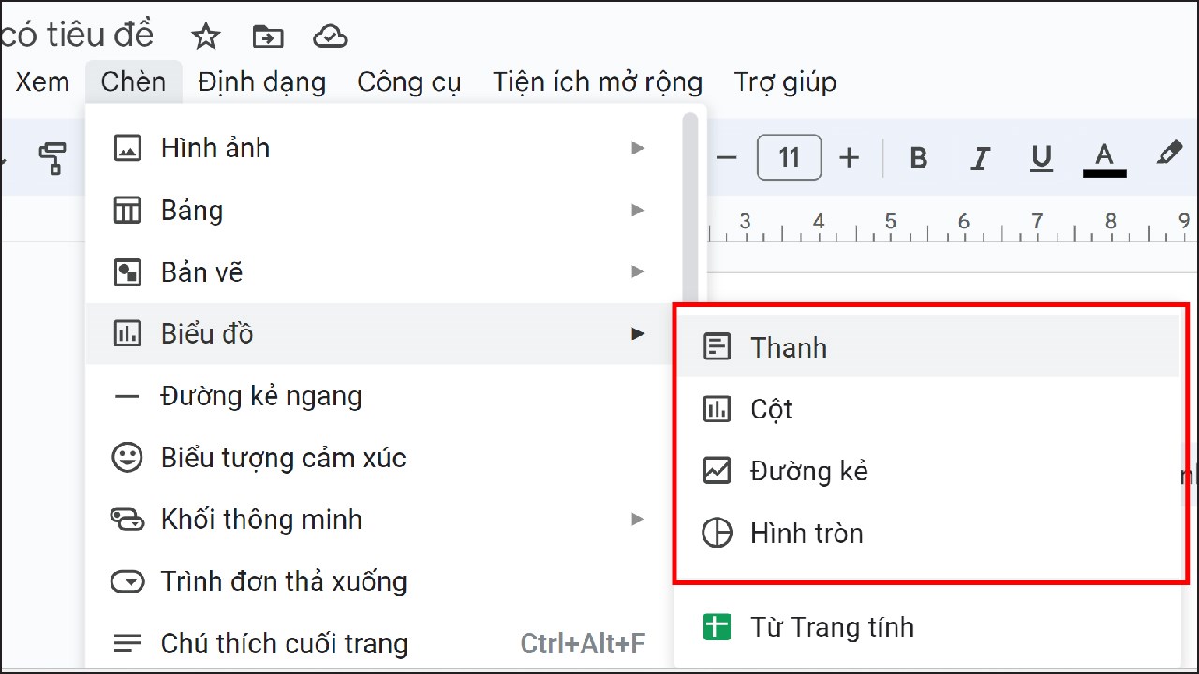Screen dimensions: 1199x674
Task: Close the open Chèn menu
Action: 133,81
